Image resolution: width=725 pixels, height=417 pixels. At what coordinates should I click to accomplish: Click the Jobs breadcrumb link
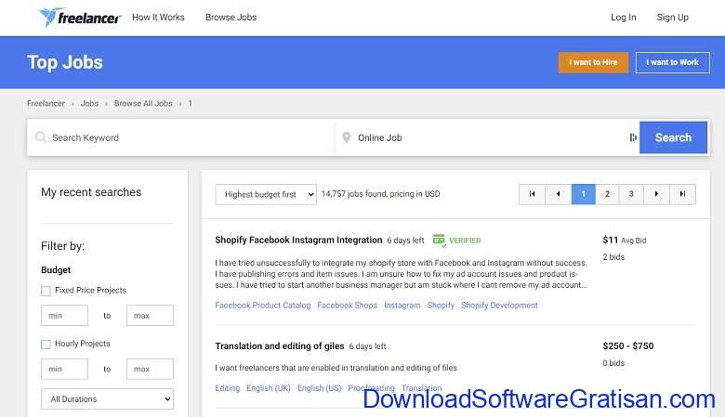click(89, 103)
